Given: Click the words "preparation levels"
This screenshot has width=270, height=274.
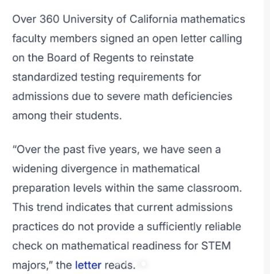Looking at the screenshot, I should 57,188.
